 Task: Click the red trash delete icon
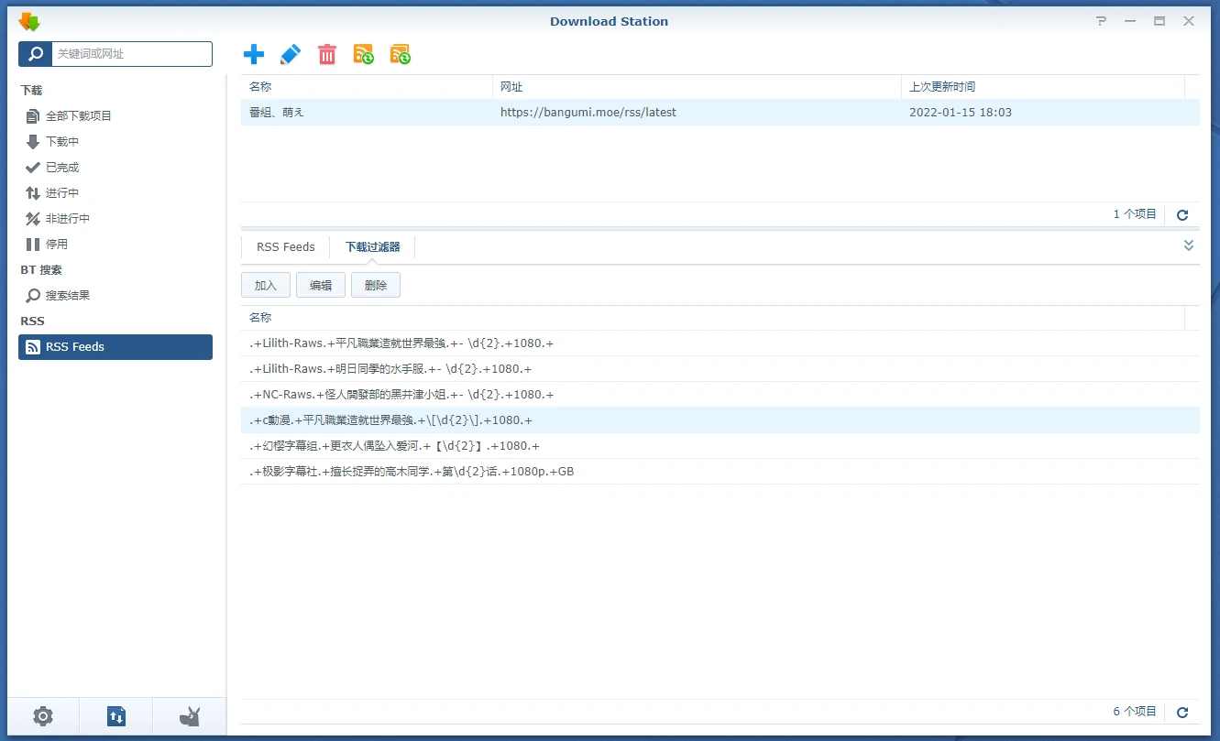tap(327, 54)
